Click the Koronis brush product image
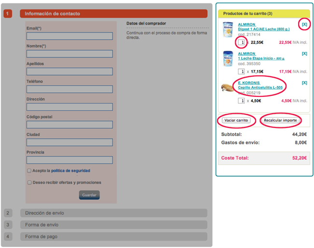314x248 pixels. 228,87
